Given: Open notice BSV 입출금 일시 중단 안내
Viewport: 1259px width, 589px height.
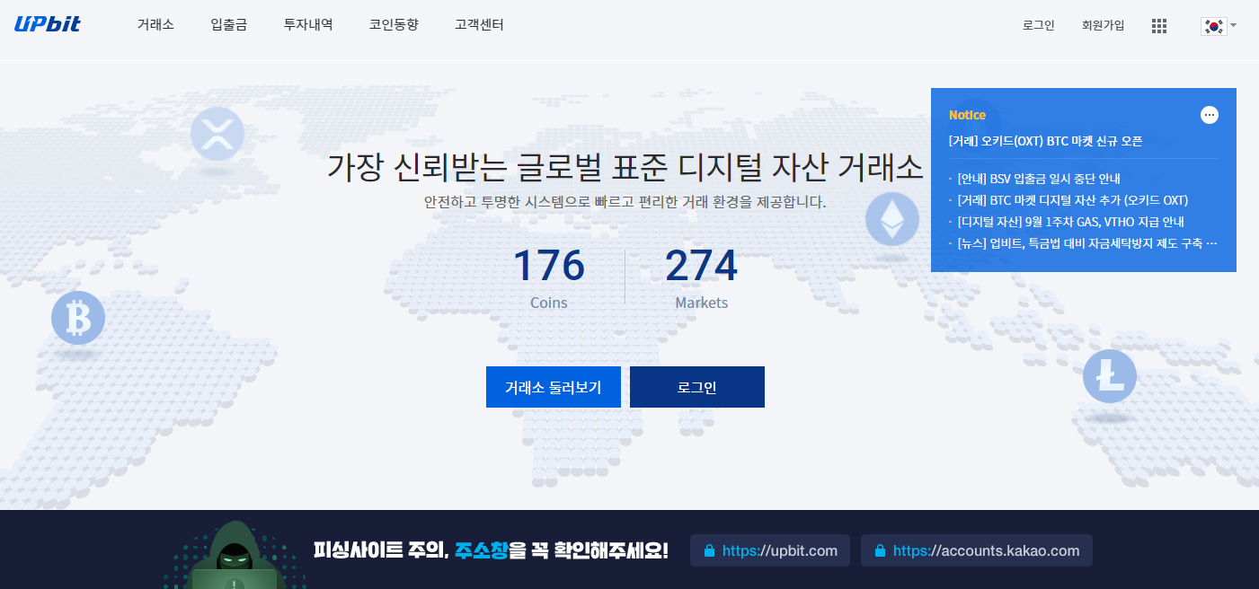Looking at the screenshot, I should click(x=1039, y=179).
